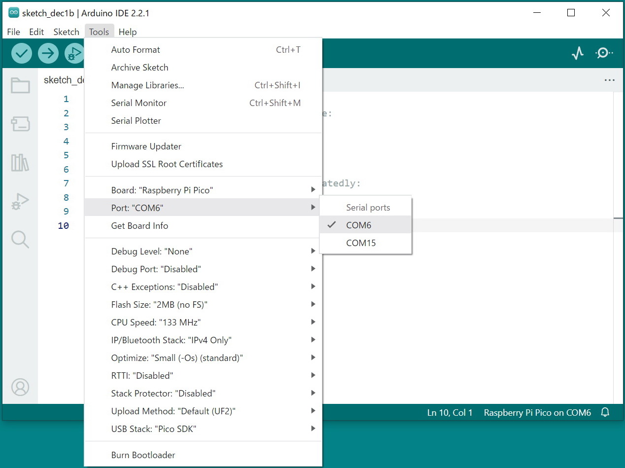625x468 pixels.
Task: Select the COM15 serial port
Action: point(365,243)
